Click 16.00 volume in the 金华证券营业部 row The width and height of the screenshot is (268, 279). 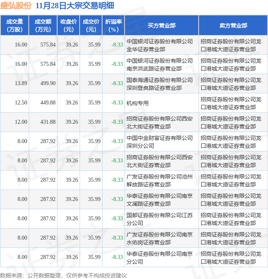click(21, 45)
